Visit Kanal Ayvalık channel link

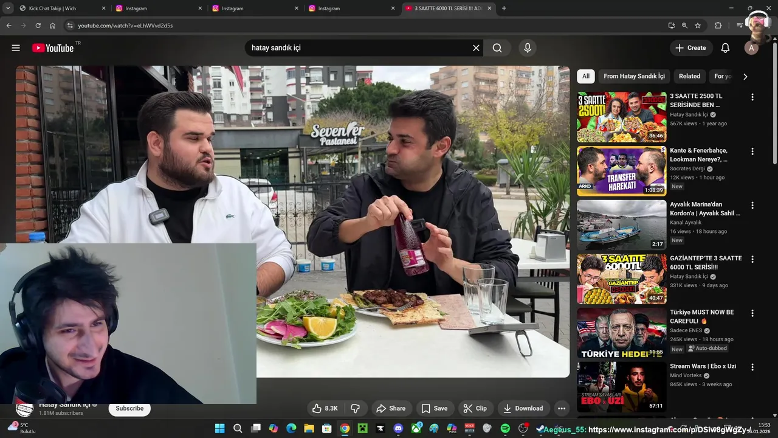click(x=686, y=223)
